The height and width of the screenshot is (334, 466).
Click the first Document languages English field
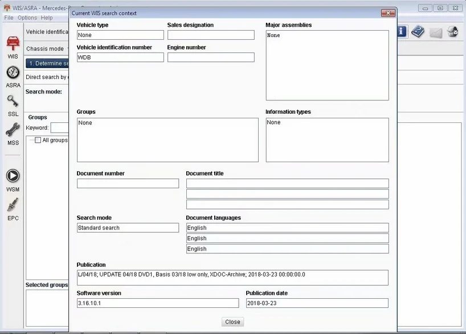click(x=287, y=228)
